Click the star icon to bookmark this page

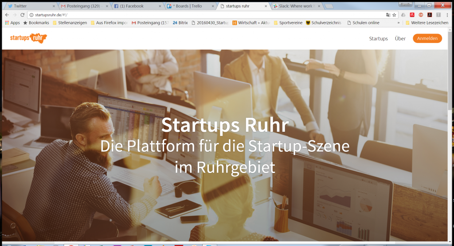point(394,15)
